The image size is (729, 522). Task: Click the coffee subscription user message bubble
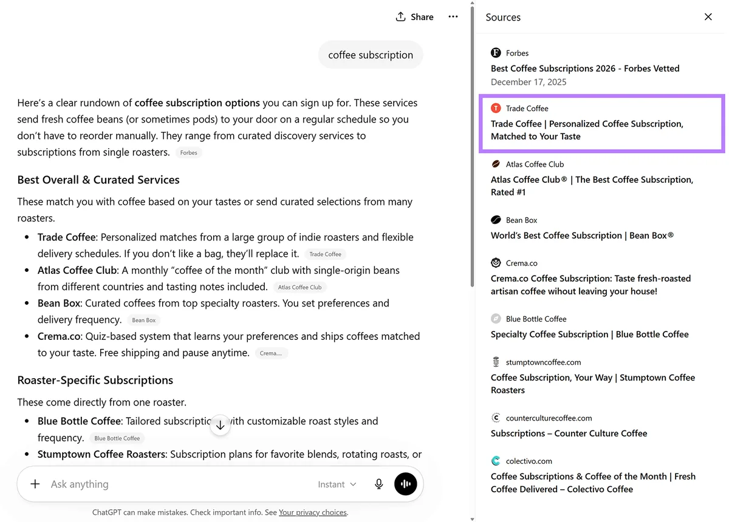[371, 55]
